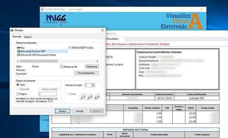Viewport: 228px width, 138px height.
Task: Select the Fax printer icon
Action: pos(18,48)
